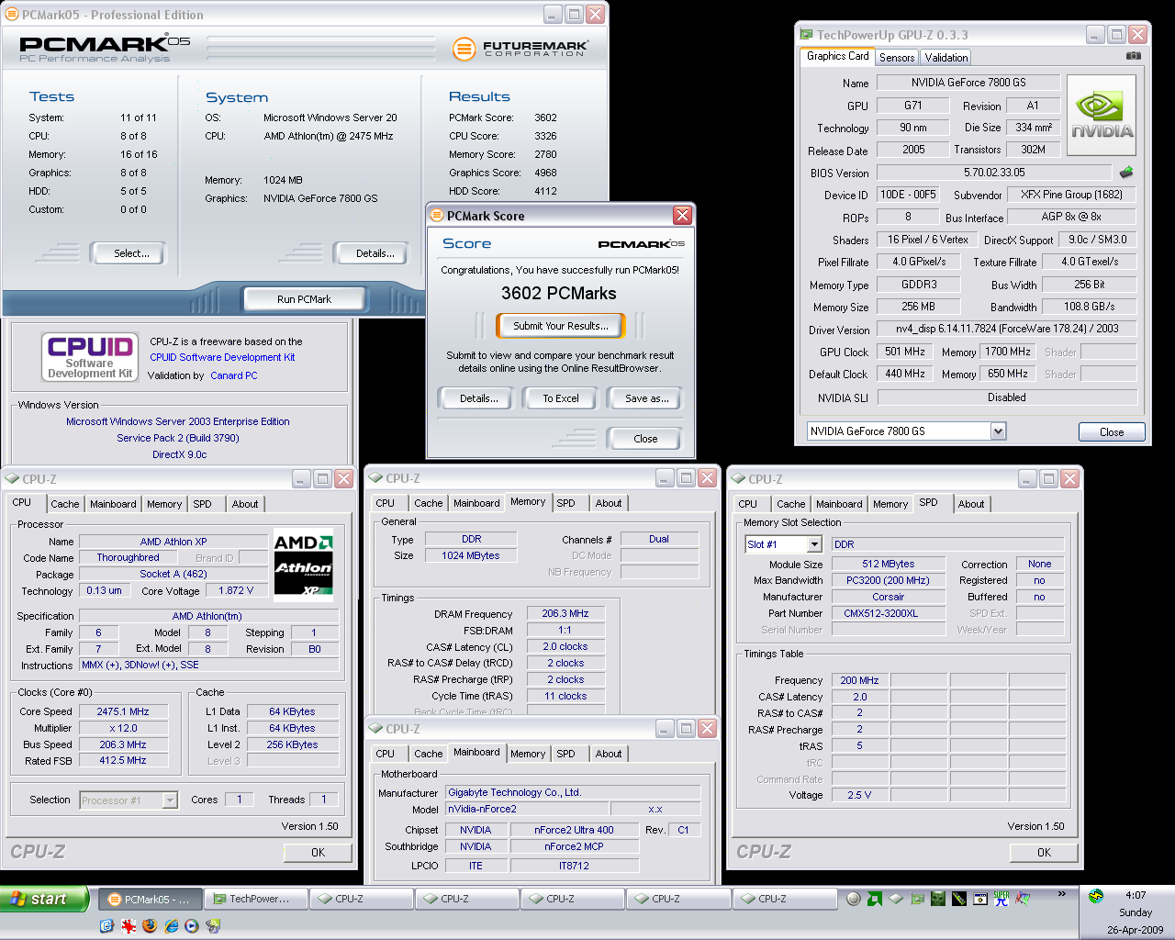Viewport: 1175px width, 940px height.
Task: Open the Slot #1 dropdown in CPU-Z SPD
Action: (x=813, y=544)
